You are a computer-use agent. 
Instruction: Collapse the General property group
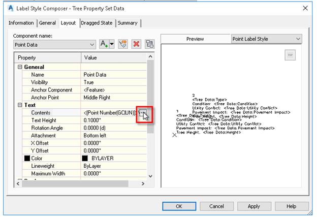[x=20, y=67]
